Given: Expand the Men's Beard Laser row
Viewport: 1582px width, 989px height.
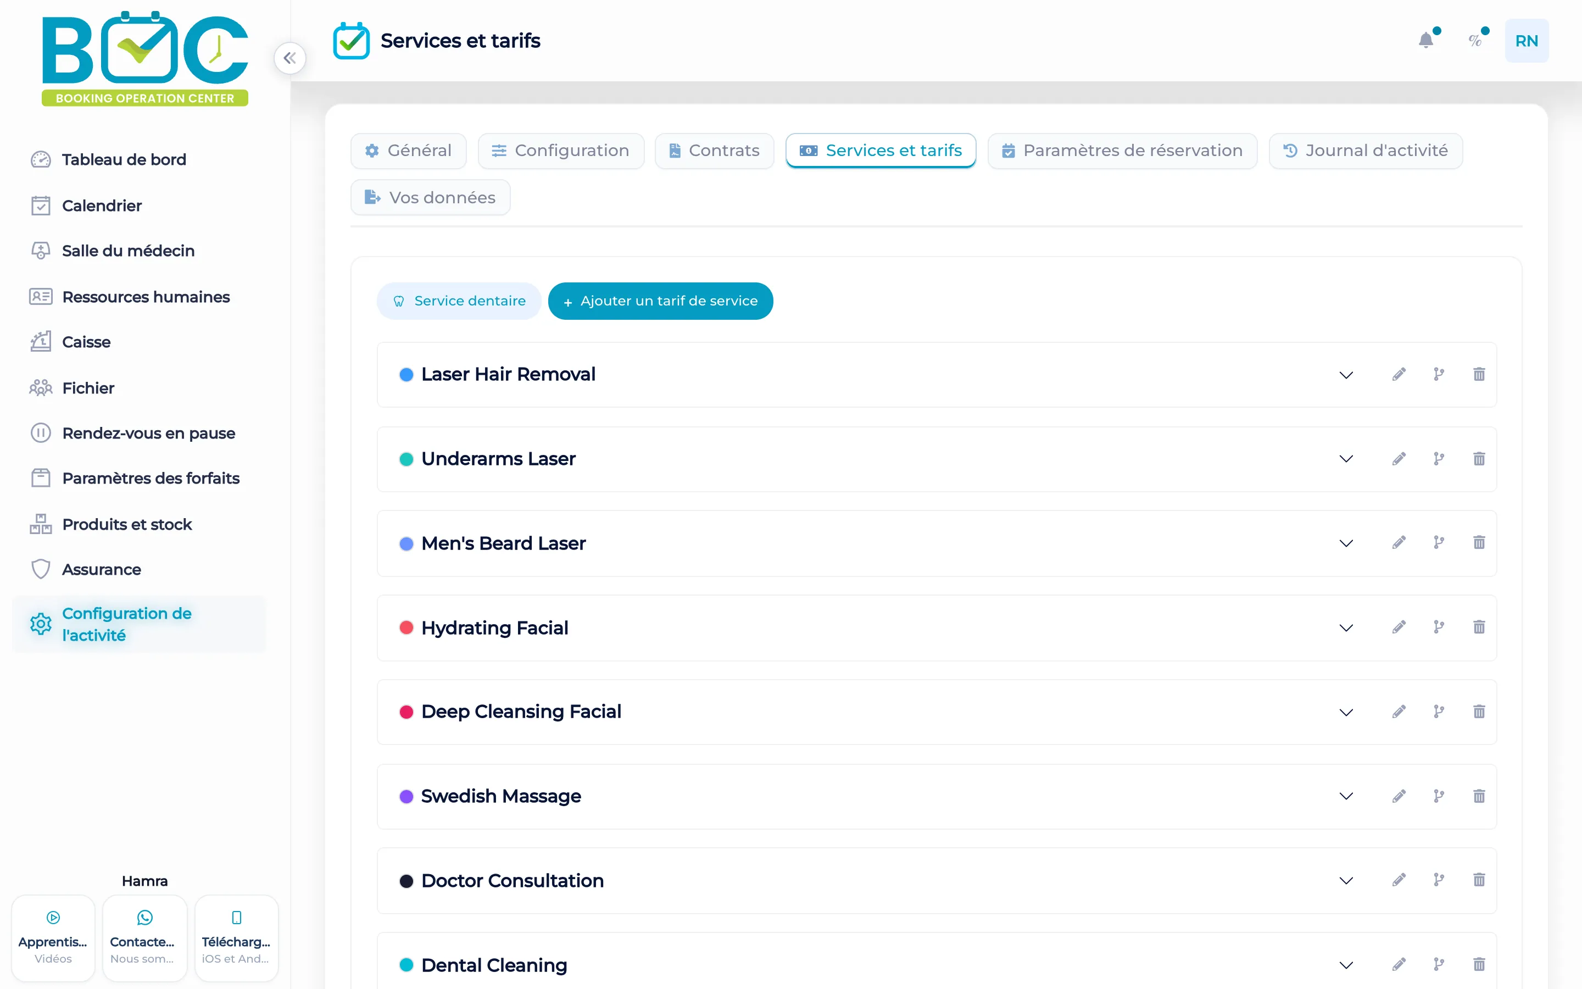Looking at the screenshot, I should tap(1346, 543).
